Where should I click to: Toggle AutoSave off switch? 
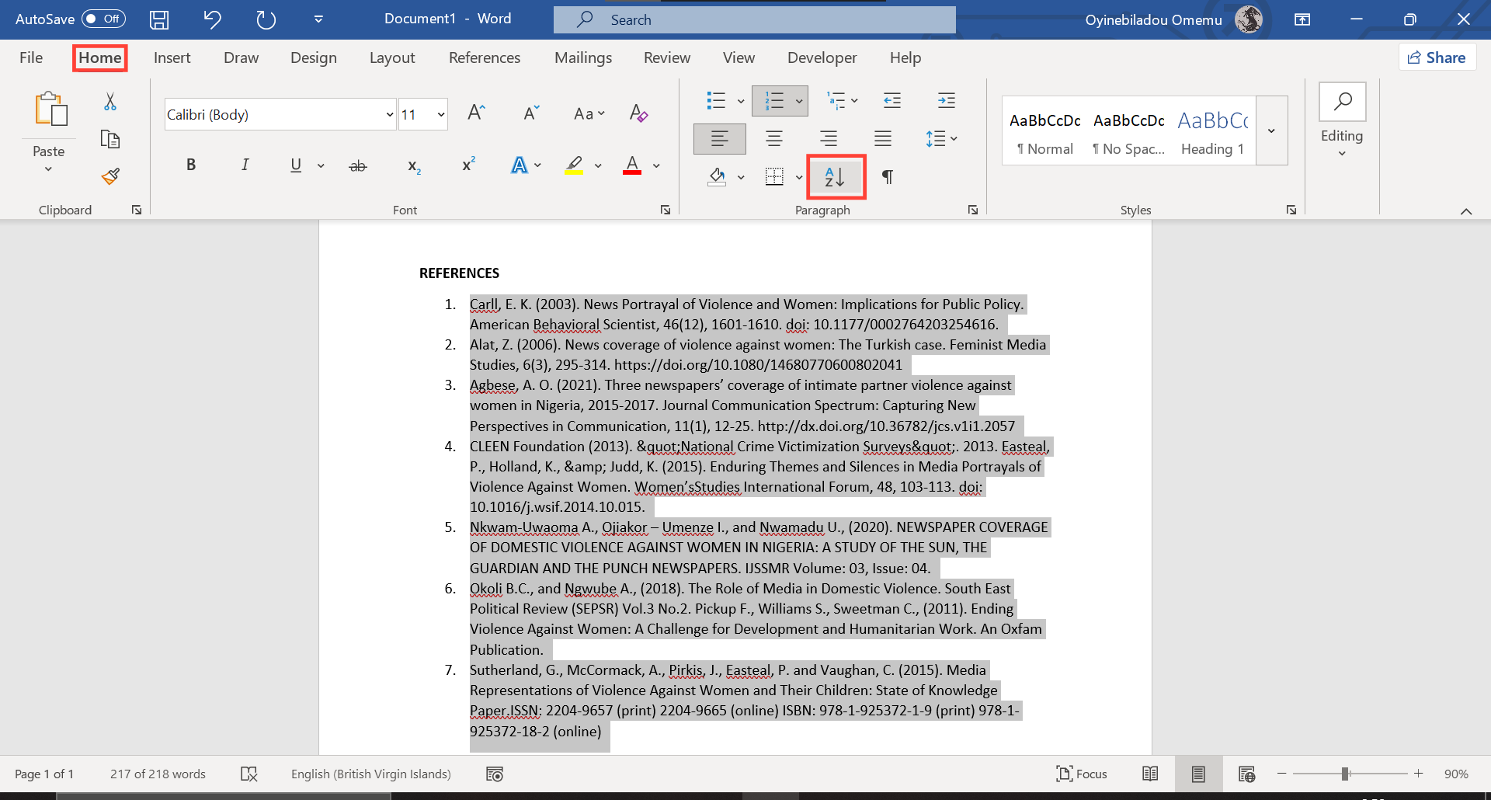click(103, 19)
